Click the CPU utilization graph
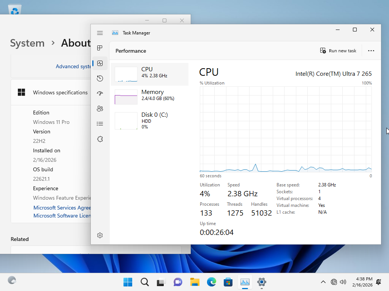 coord(286,129)
